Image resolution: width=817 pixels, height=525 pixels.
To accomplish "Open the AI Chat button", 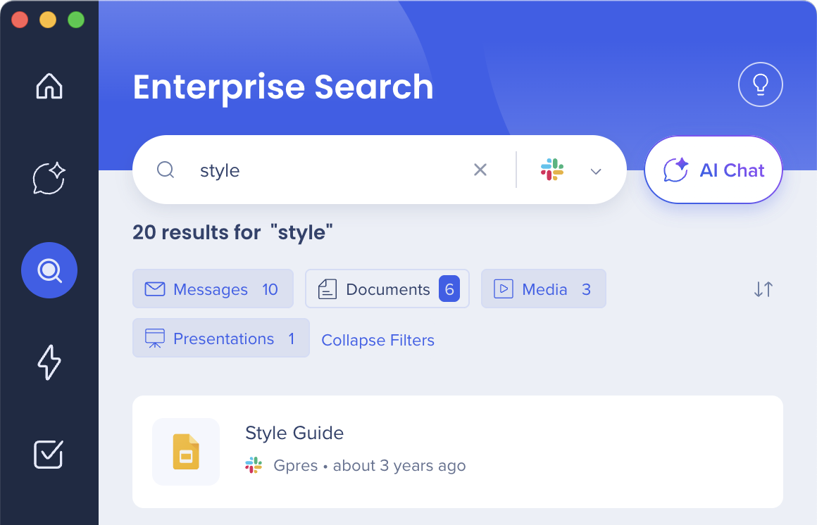I will pyautogui.click(x=713, y=170).
